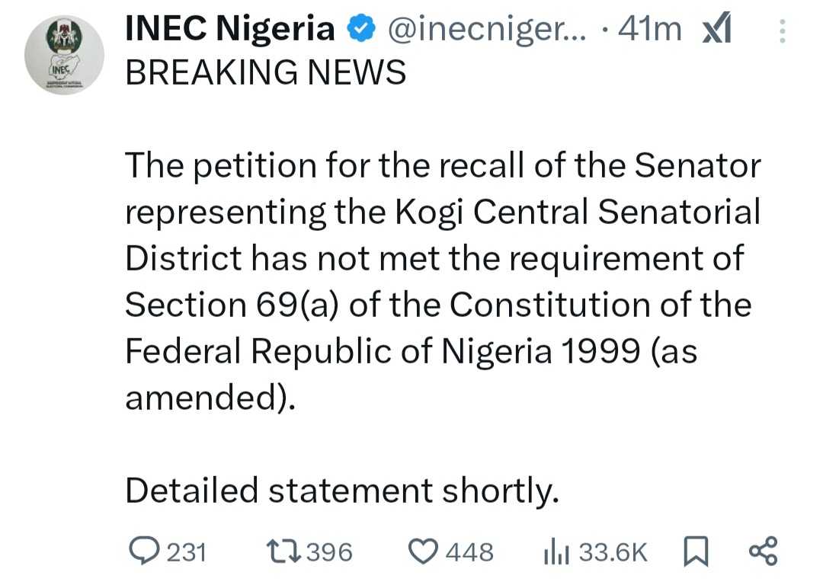Click the 33.6K views count
The image size is (823, 585).
[x=613, y=552]
